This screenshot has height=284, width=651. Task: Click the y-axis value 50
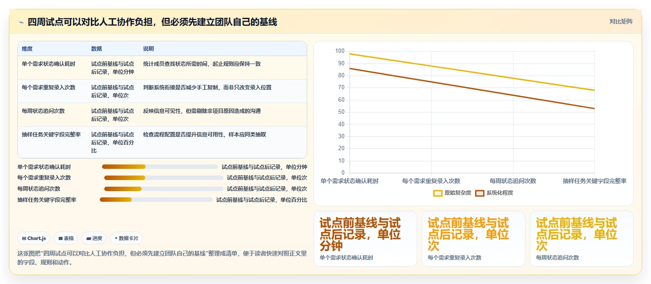coord(341,112)
